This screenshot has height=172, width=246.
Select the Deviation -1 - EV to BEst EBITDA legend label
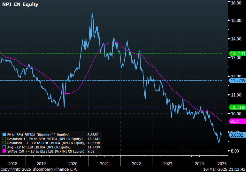tap(46, 143)
